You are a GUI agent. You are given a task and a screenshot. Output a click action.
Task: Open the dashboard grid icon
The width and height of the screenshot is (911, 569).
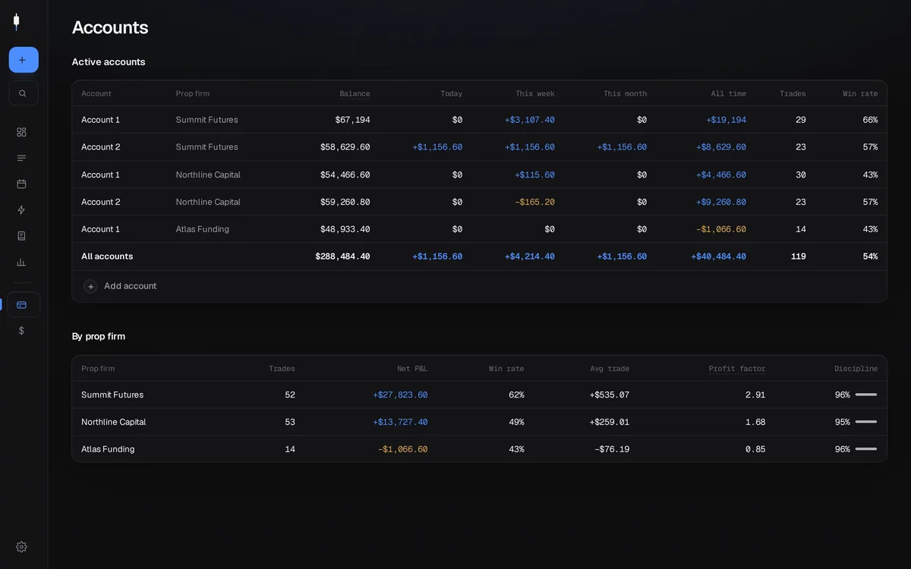click(21, 132)
